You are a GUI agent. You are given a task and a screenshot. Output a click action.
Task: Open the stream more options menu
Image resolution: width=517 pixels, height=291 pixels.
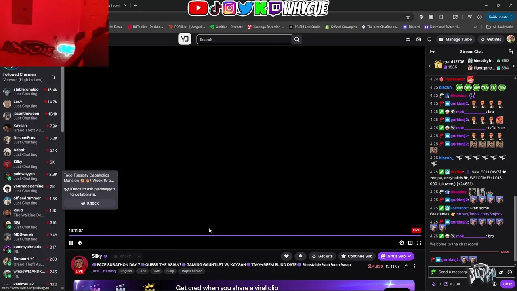(x=414, y=266)
